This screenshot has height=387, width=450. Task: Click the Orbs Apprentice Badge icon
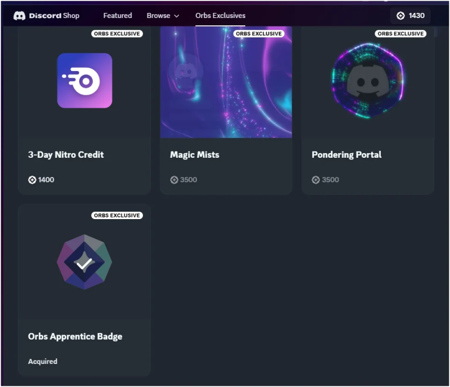tap(84, 262)
